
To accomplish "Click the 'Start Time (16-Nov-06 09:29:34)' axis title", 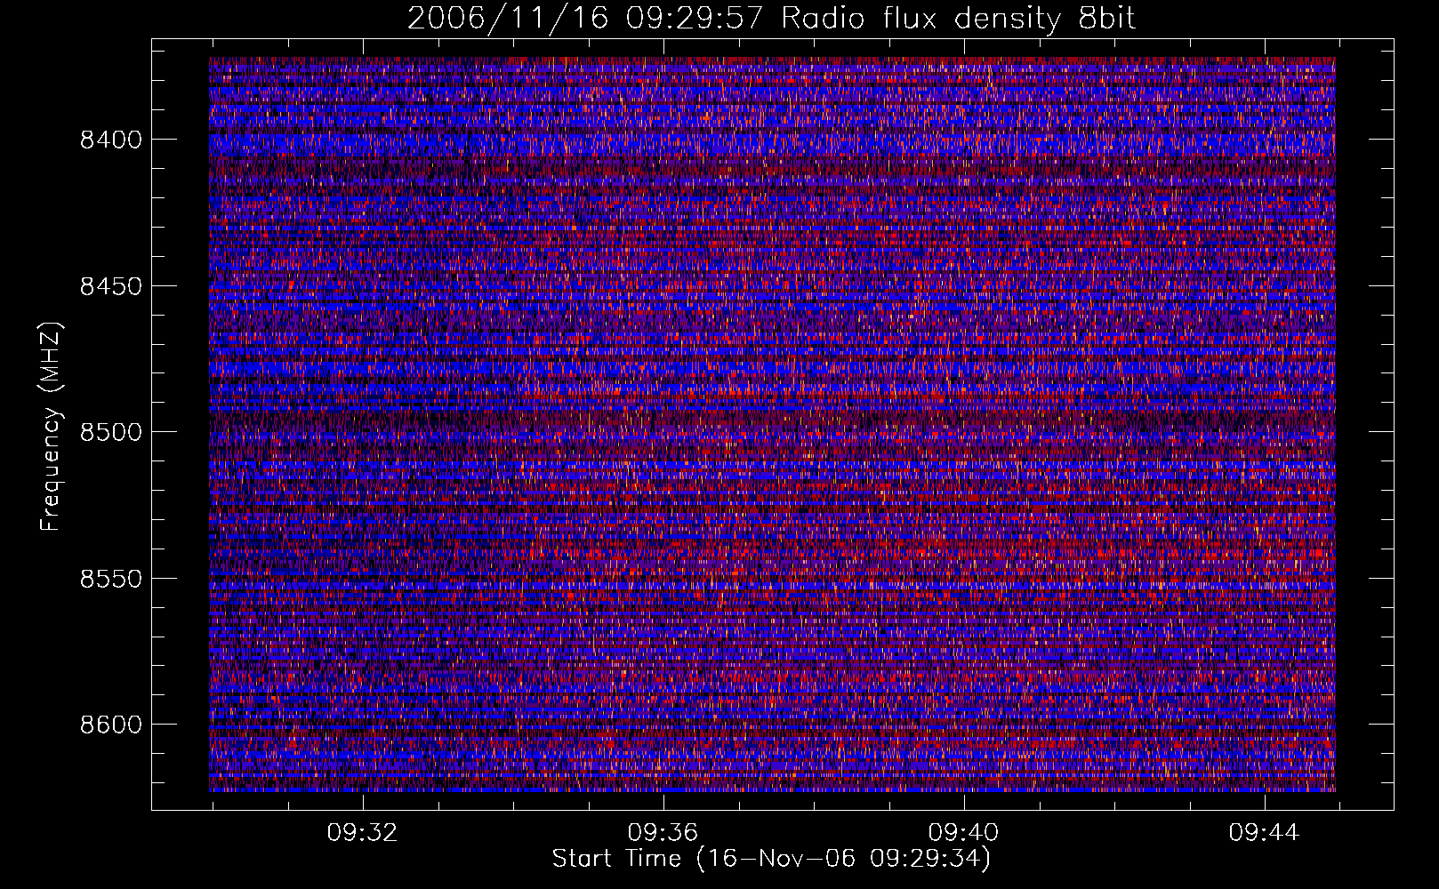I will pos(771,859).
